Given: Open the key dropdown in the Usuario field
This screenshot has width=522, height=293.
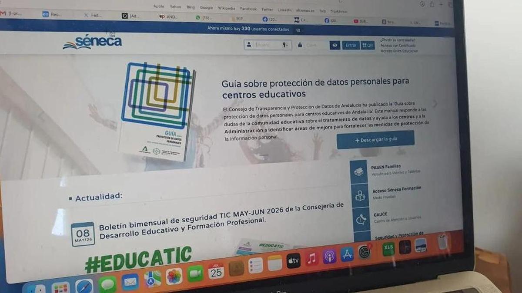Looking at the screenshot, I should [x=285, y=45].
